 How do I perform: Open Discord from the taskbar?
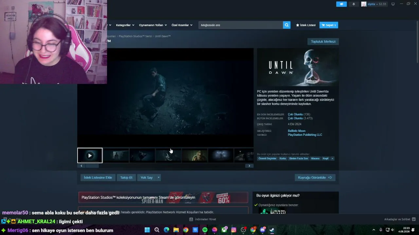[x=263, y=230]
